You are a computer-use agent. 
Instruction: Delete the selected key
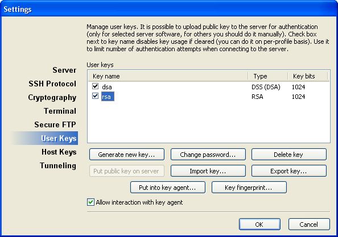(x=289, y=155)
